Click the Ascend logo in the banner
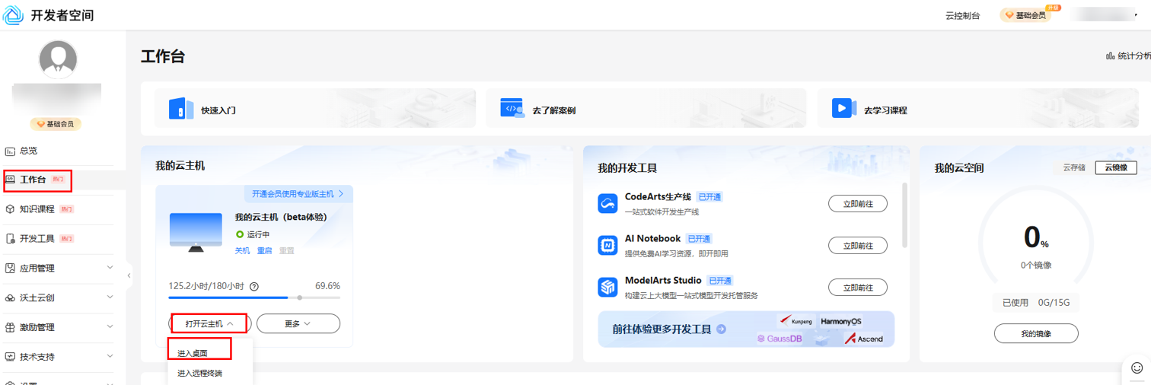 click(864, 339)
